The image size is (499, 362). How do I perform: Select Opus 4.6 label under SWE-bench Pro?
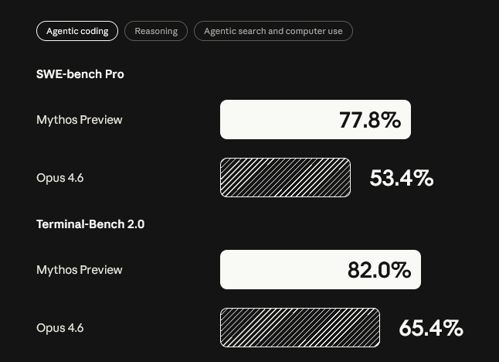pyautogui.click(x=60, y=178)
